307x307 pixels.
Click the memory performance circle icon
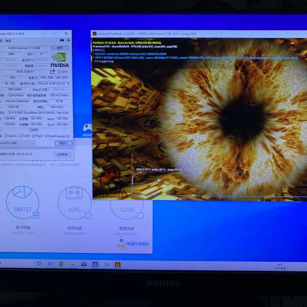click(74, 203)
